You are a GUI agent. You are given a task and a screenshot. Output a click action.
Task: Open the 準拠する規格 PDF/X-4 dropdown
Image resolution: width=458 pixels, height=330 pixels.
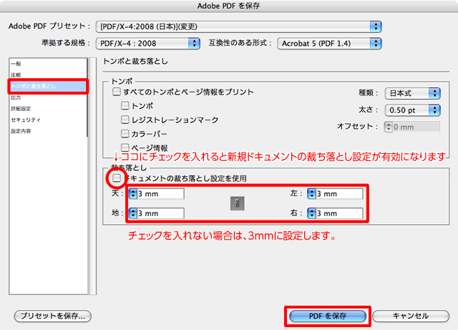[x=148, y=44]
